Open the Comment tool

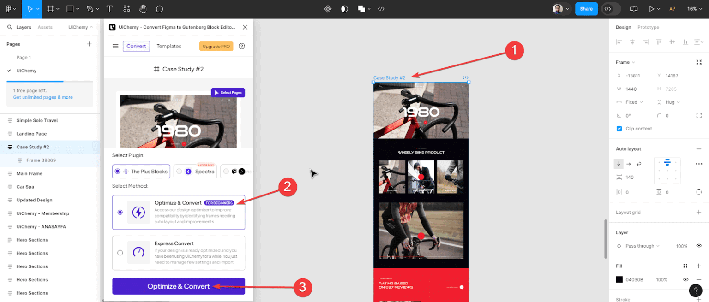(159, 9)
